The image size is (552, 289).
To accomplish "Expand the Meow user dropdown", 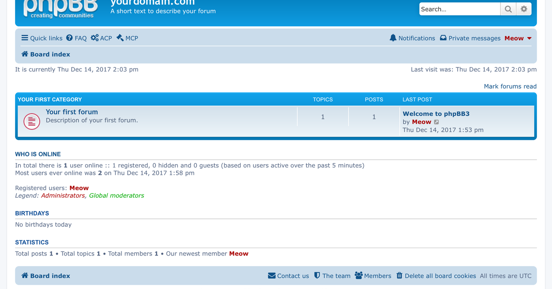I will (x=518, y=38).
